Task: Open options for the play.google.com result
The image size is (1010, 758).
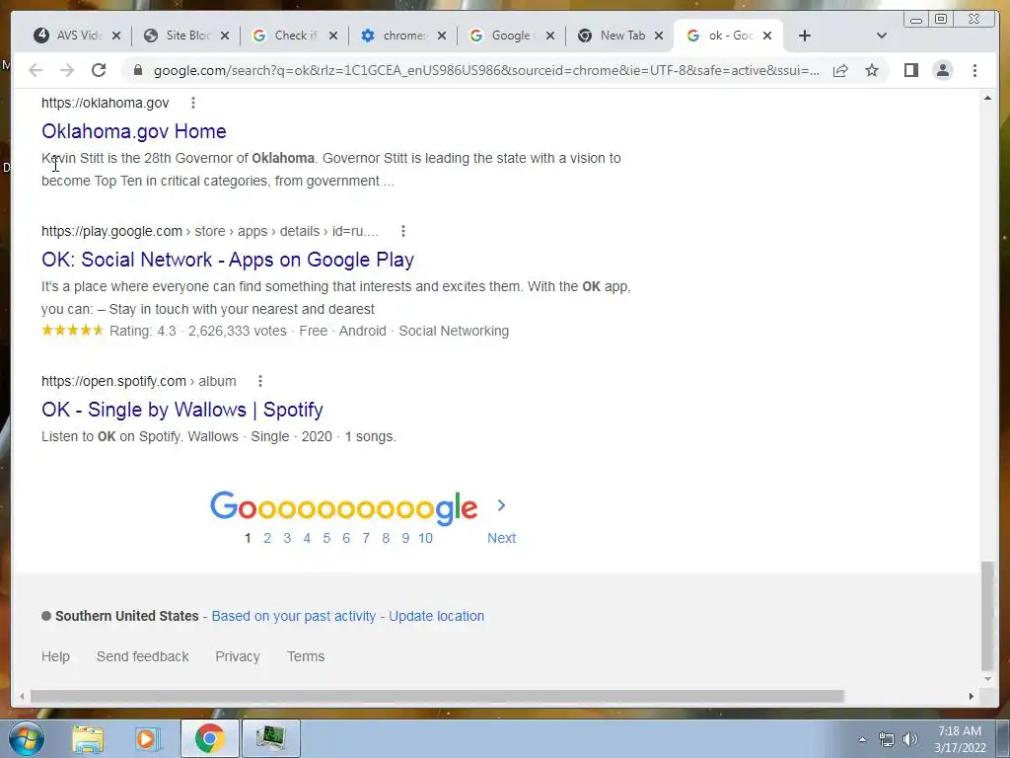Action: [x=403, y=231]
